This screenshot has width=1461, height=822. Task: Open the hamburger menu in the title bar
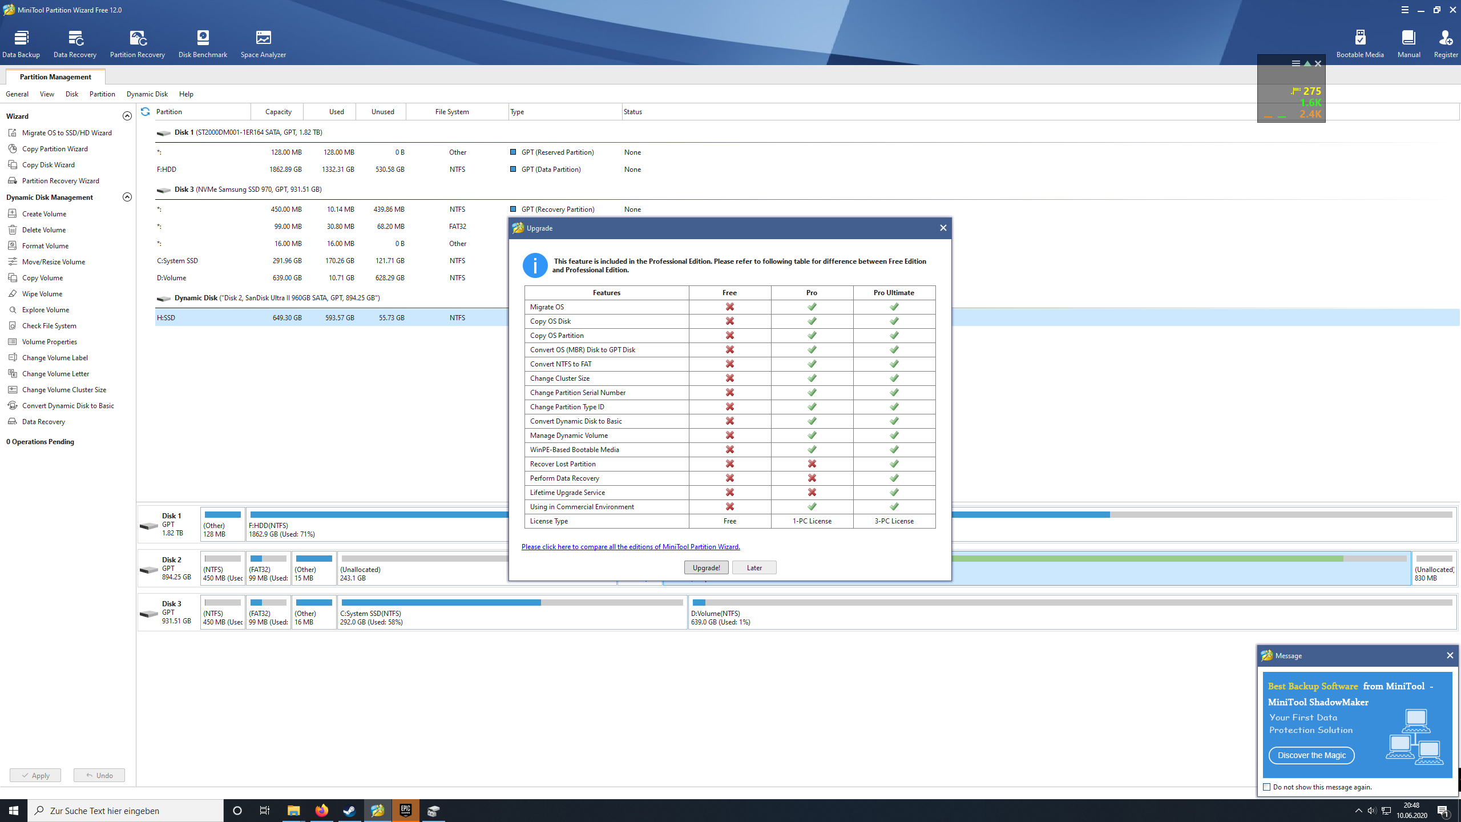[x=1405, y=10]
